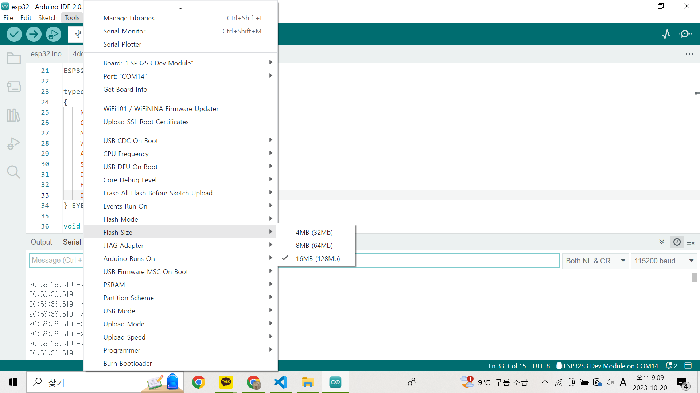Open File Explorer from the taskbar

308,382
